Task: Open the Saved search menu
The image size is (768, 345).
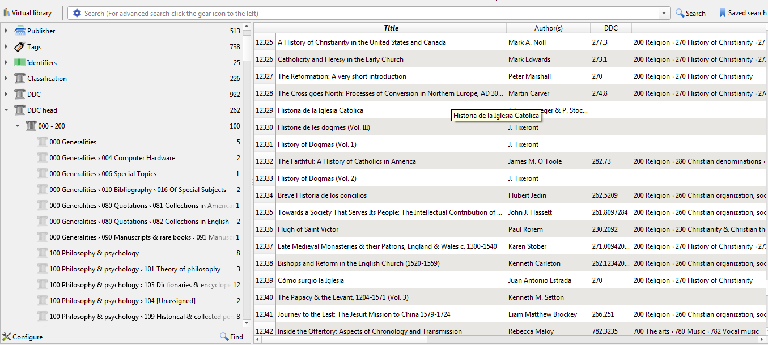Action: point(742,13)
